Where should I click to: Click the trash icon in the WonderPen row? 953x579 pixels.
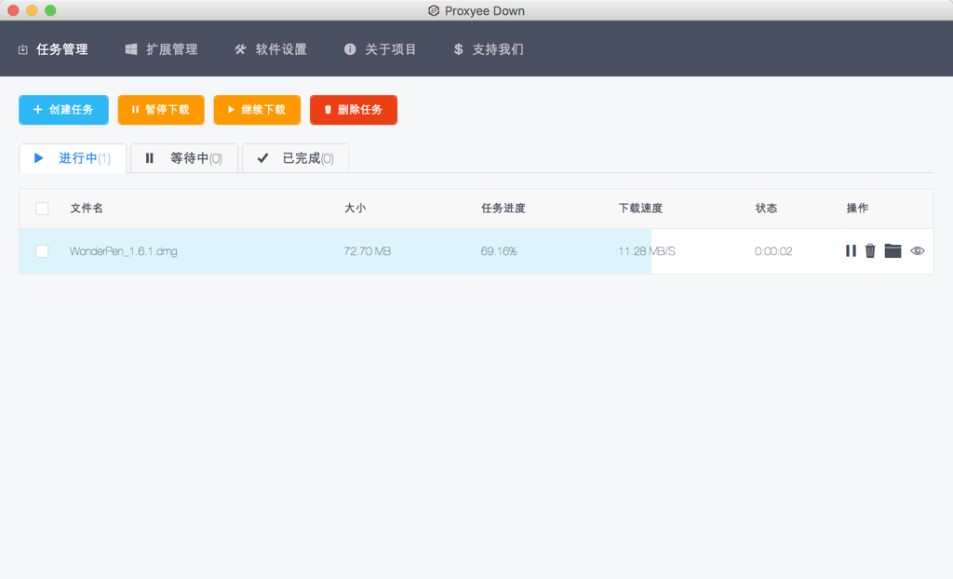point(871,250)
